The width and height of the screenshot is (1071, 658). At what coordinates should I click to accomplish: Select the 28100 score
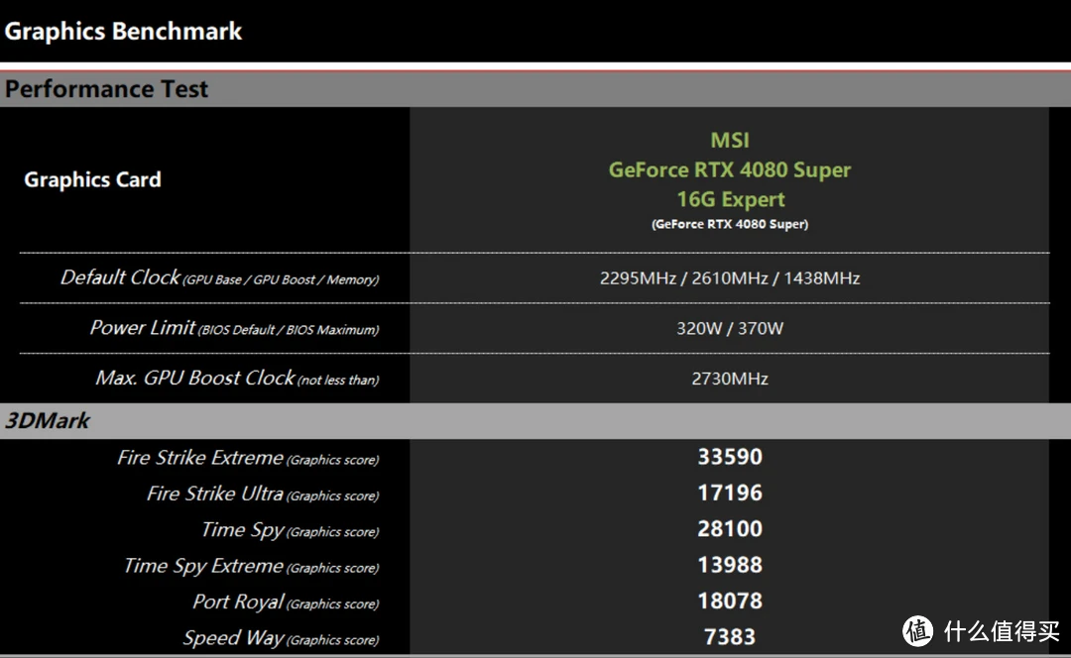(x=730, y=529)
